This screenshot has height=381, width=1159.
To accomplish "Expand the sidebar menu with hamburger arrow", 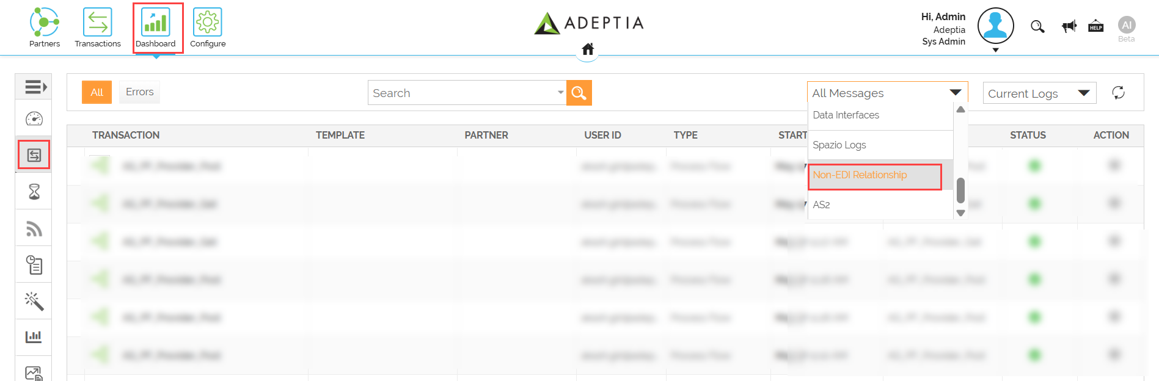I will (35, 87).
